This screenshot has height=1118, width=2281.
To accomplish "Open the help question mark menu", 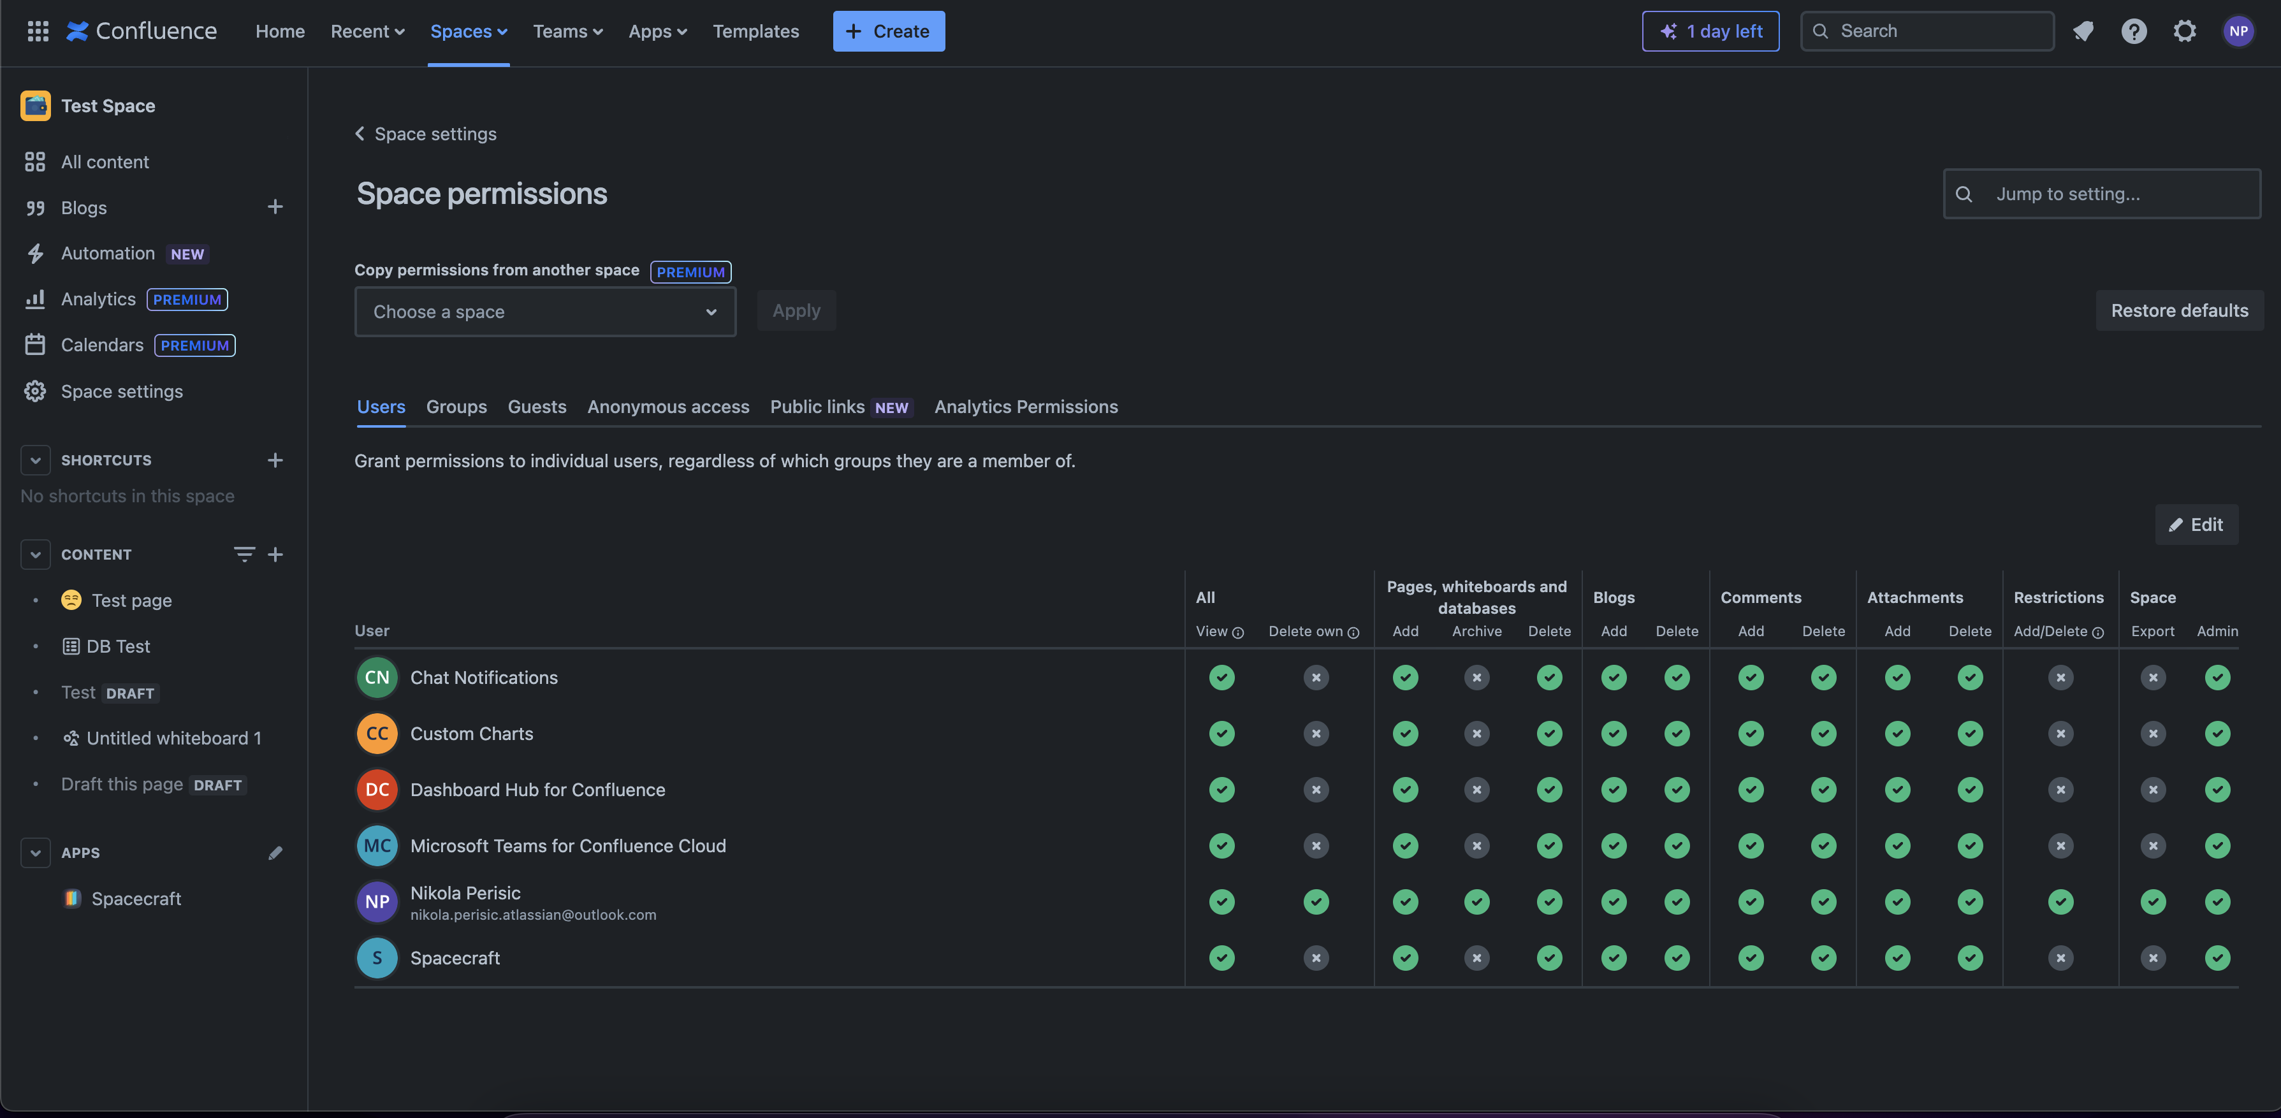I will tap(2134, 31).
